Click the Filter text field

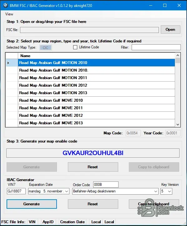tap(156, 47)
